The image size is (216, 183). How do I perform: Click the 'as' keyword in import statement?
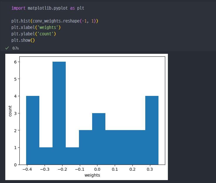pos(72,8)
